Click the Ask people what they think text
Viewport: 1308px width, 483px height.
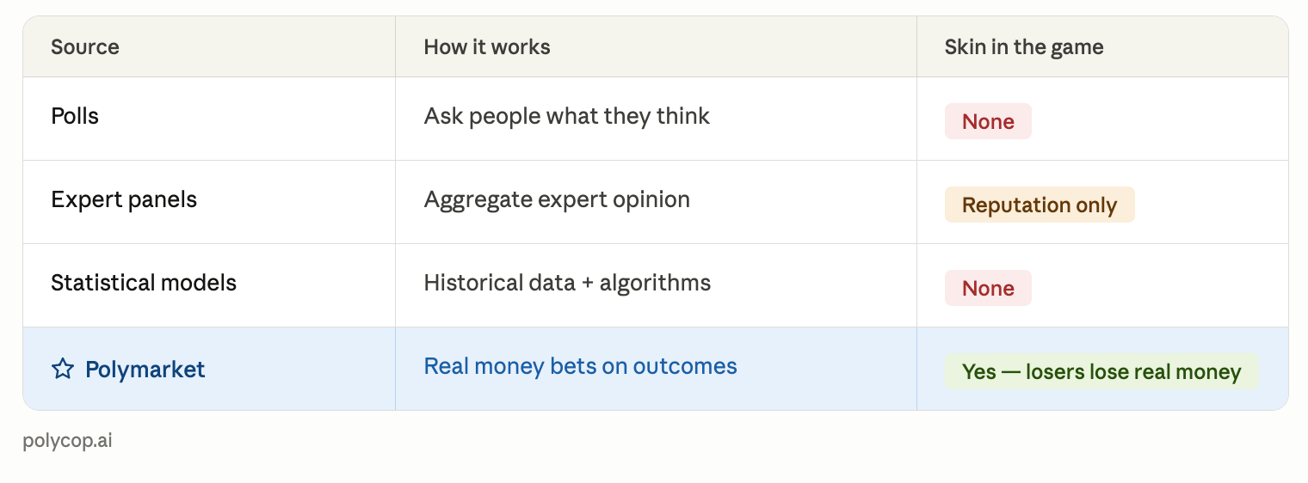tap(567, 116)
